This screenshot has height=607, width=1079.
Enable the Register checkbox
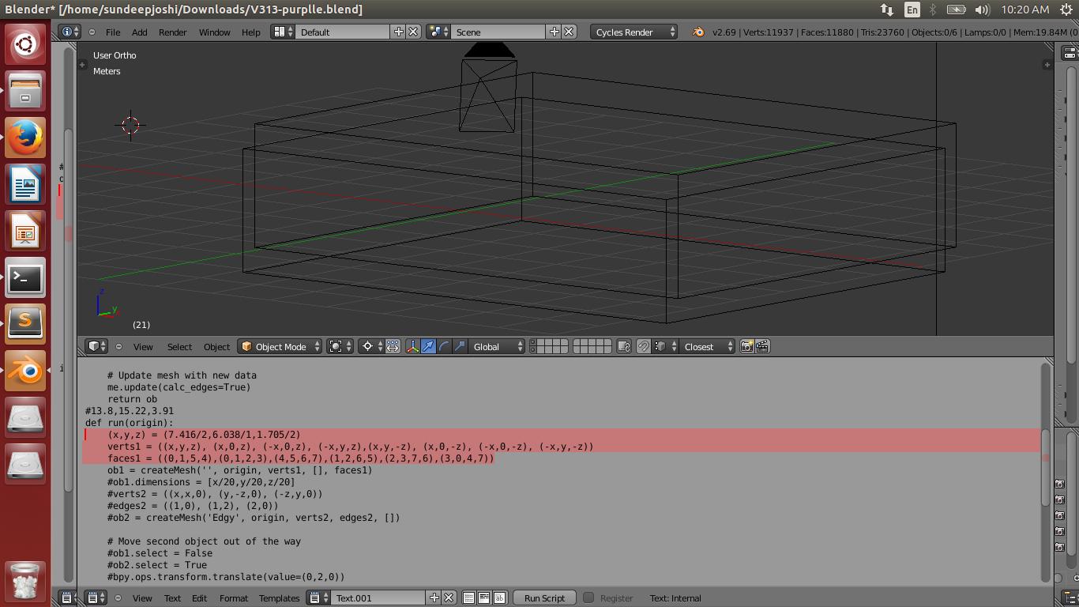(588, 598)
